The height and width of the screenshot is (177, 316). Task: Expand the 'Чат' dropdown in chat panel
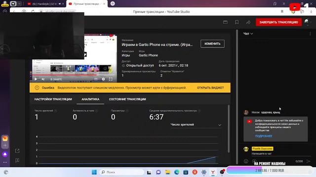click(248, 34)
